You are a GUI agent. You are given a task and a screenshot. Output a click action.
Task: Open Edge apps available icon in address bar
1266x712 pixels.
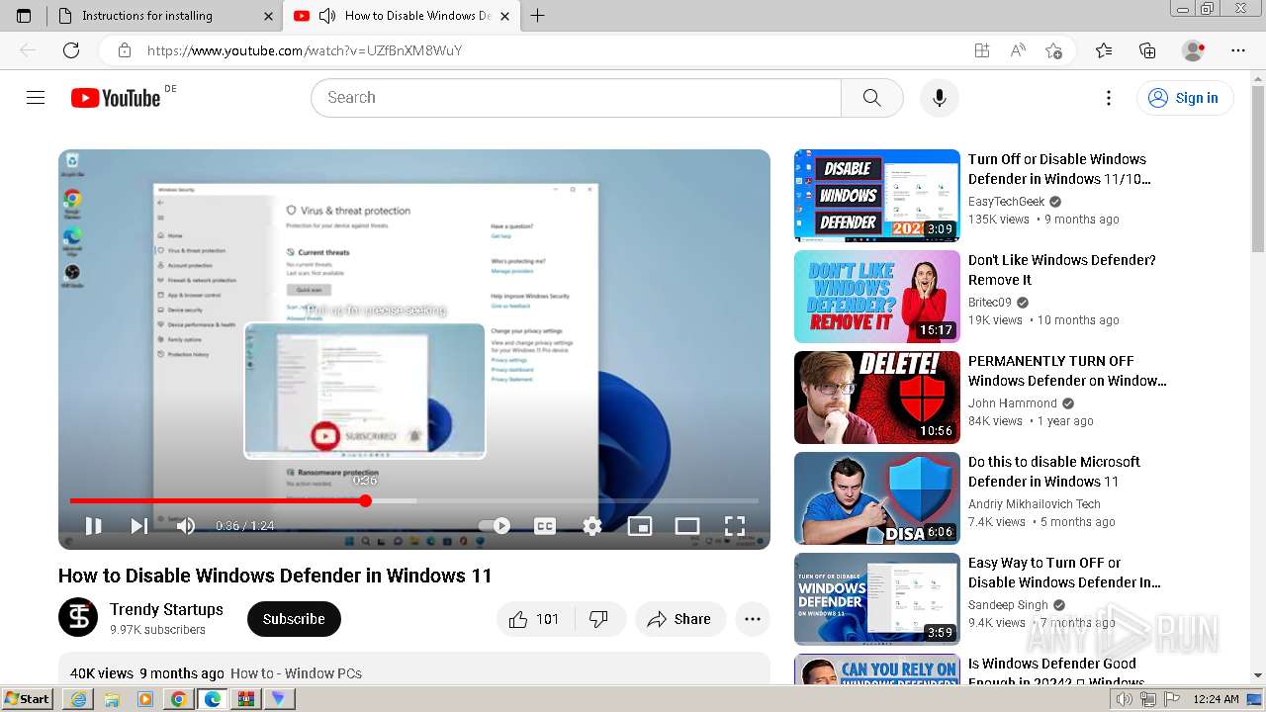click(982, 50)
